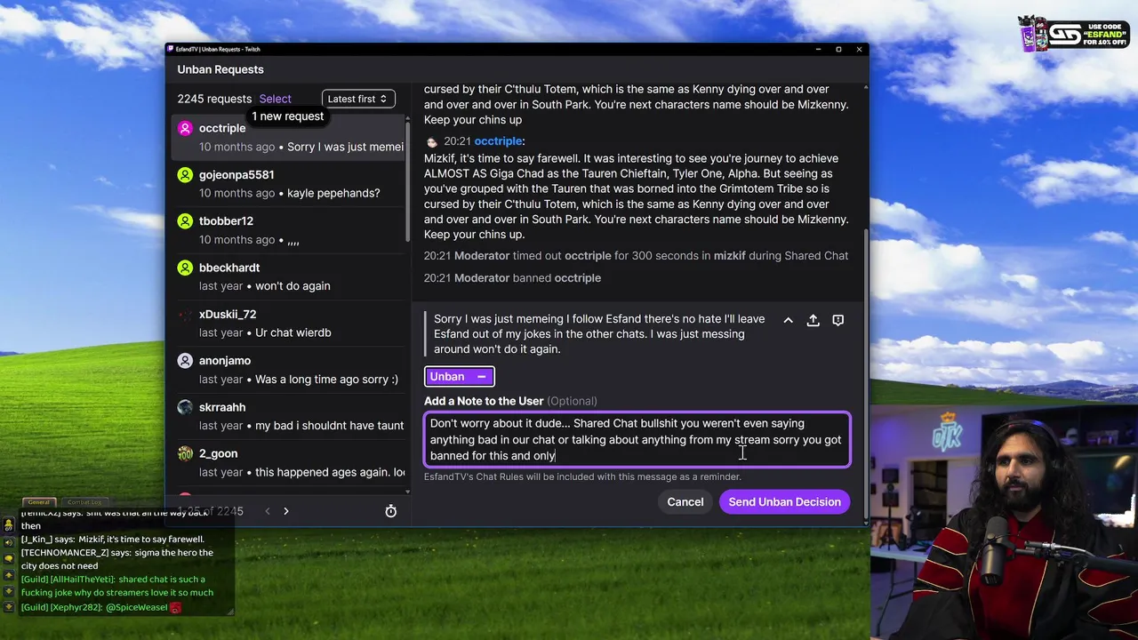Click the 1 new request notification
The width and height of the screenshot is (1138, 640).
pyautogui.click(x=287, y=116)
